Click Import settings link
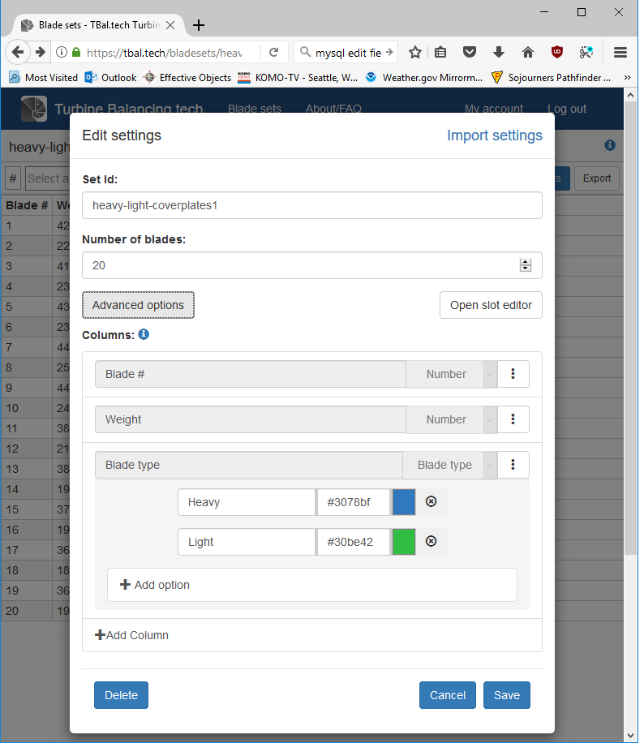644x743 pixels. coord(494,135)
